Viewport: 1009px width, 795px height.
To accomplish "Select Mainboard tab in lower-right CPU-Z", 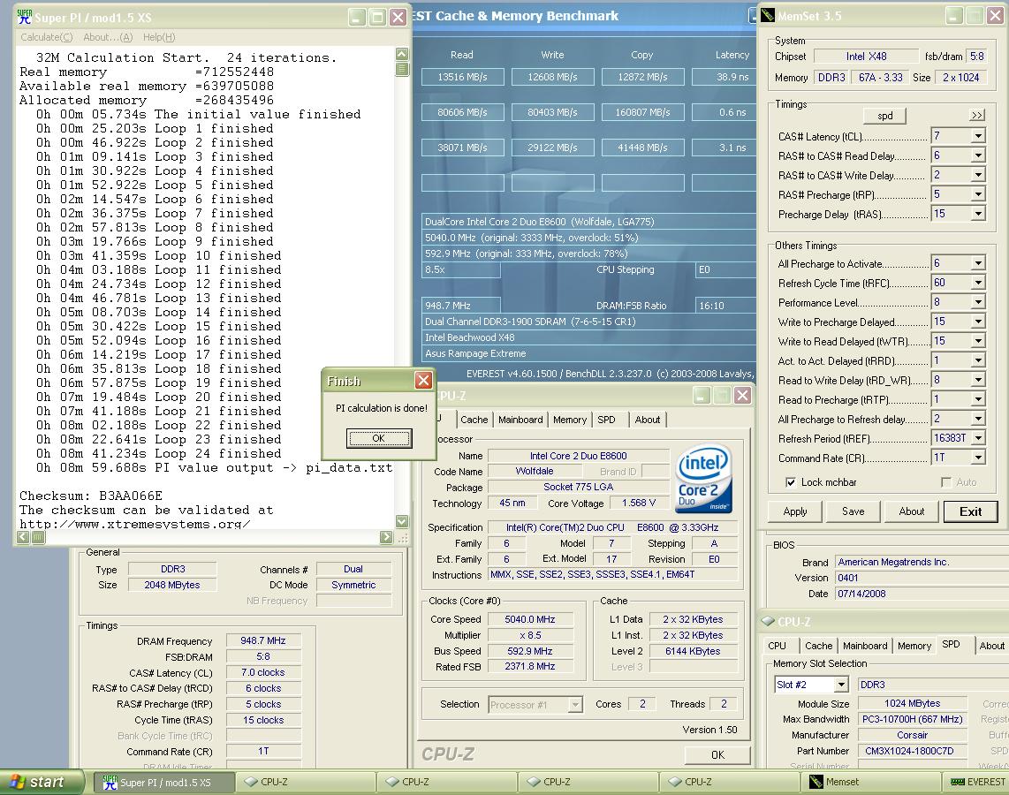I will [865, 646].
